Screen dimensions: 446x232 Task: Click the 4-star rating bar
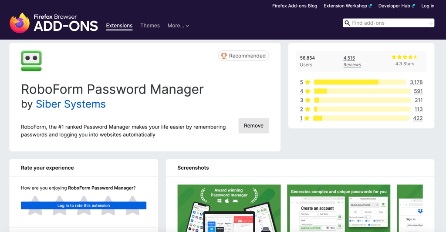[362, 91]
